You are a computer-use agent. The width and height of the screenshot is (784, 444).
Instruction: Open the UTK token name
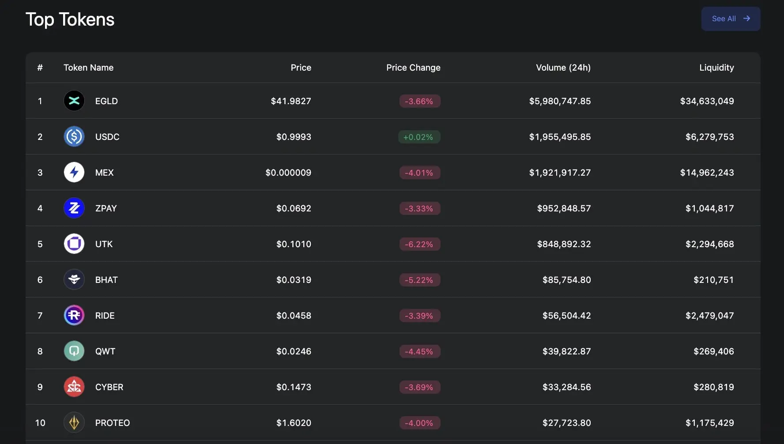click(104, 244)
